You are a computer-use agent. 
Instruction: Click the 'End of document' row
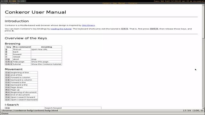click(21, 95)
